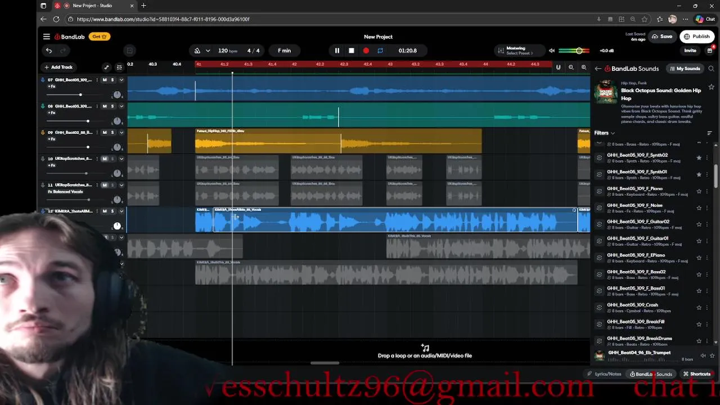Expand track 09 chevron
Screen dimensions: 720x405
[121, 133]
